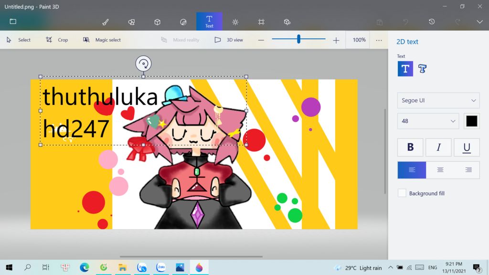
Task: Click inside the thuthuluka text box
Action: [143, 111]
